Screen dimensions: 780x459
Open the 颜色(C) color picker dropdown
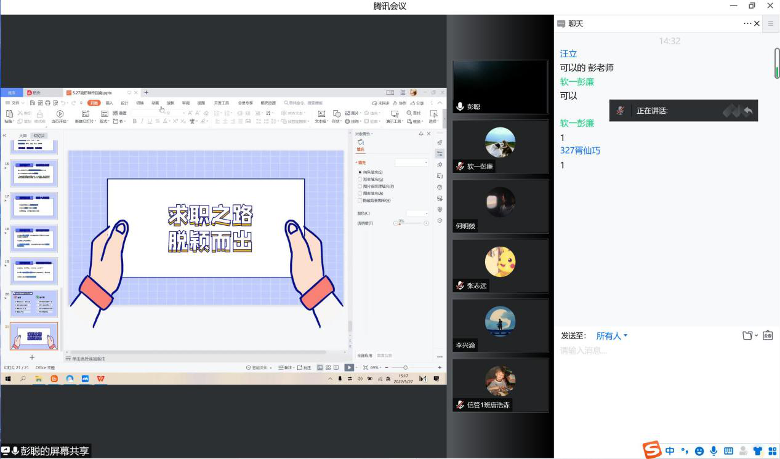(417, 213)
